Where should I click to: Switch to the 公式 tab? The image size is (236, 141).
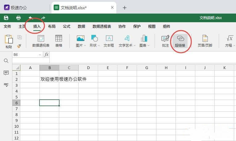pos(67,27)
